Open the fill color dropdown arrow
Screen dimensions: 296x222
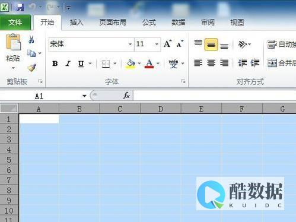click(139, 64)
